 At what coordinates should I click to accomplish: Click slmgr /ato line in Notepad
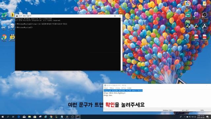108,95
